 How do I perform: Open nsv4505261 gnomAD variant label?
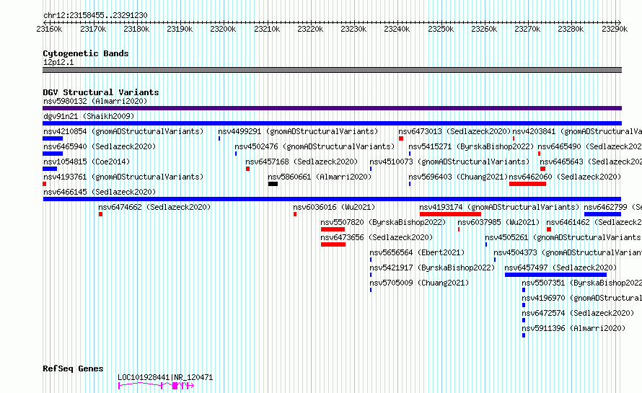[x=563, y=237]
